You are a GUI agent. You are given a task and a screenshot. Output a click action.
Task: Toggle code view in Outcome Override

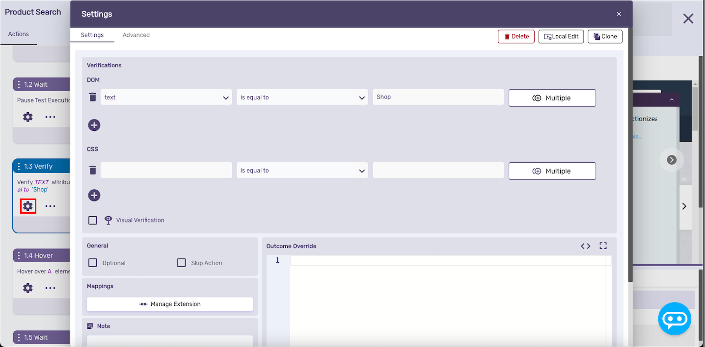pyautogui.click(x=586, y=246)
